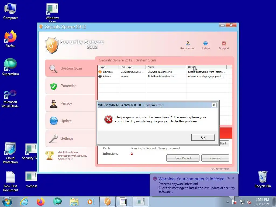Click the muted volume tray icon
Viewport: 276px width, 207px height.
[249, 202]
